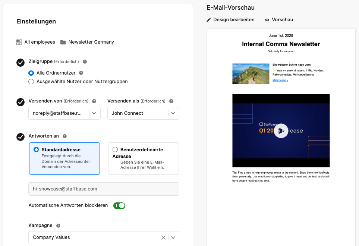
Task: Choose the Benutzerdefinierte Adresse reply option
Action: tap(143, 158)
